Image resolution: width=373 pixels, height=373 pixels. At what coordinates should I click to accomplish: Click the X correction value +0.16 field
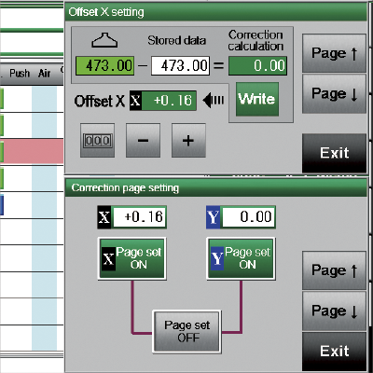point(131,217)
